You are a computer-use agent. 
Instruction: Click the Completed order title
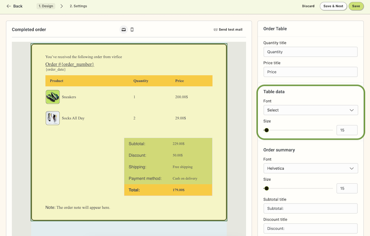click(x=29, y=29)
